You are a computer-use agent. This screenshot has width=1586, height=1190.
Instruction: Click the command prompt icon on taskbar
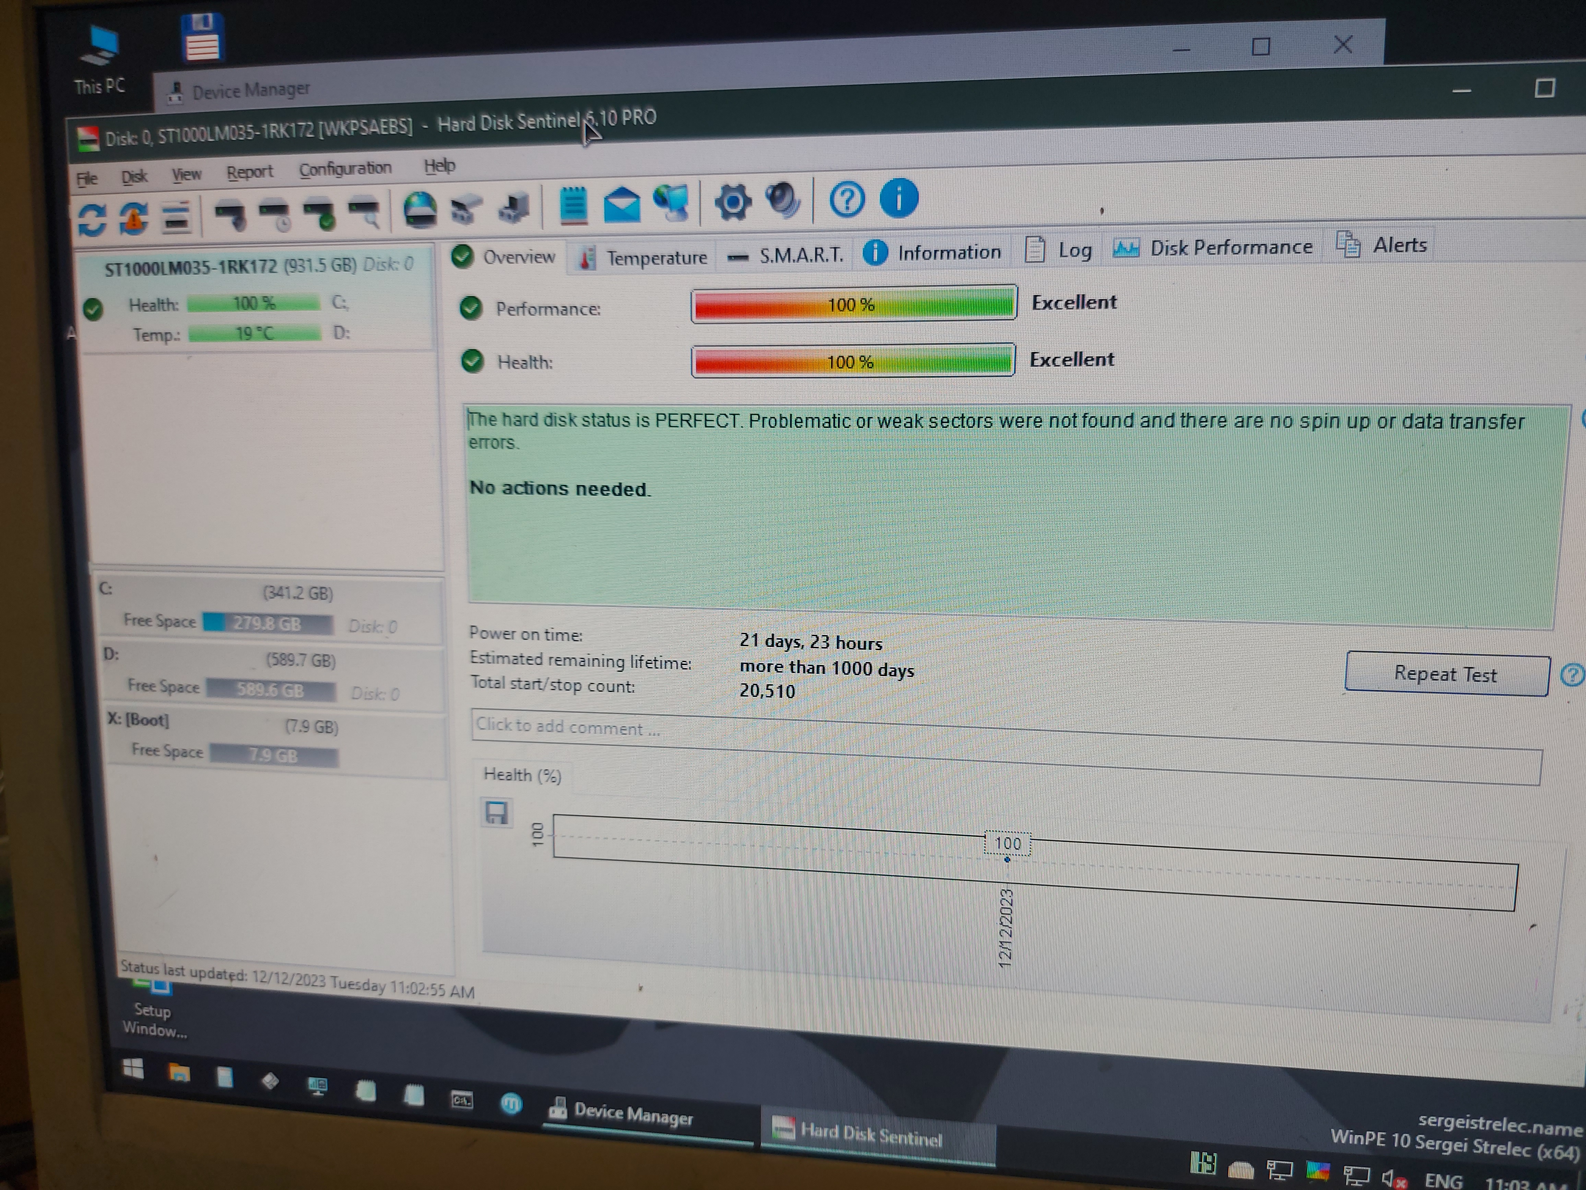461,1099
